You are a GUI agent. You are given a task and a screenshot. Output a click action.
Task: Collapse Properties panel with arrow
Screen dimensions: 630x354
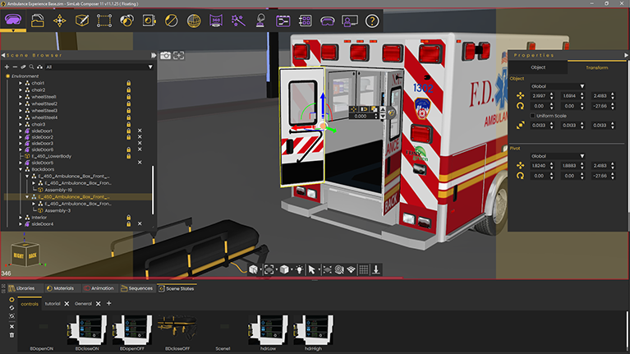coord(626,55)
